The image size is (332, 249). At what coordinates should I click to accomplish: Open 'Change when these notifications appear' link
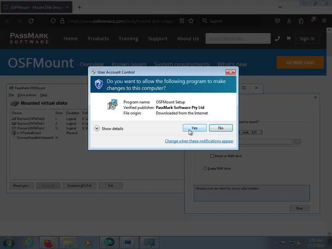click(x=199, y=141)
